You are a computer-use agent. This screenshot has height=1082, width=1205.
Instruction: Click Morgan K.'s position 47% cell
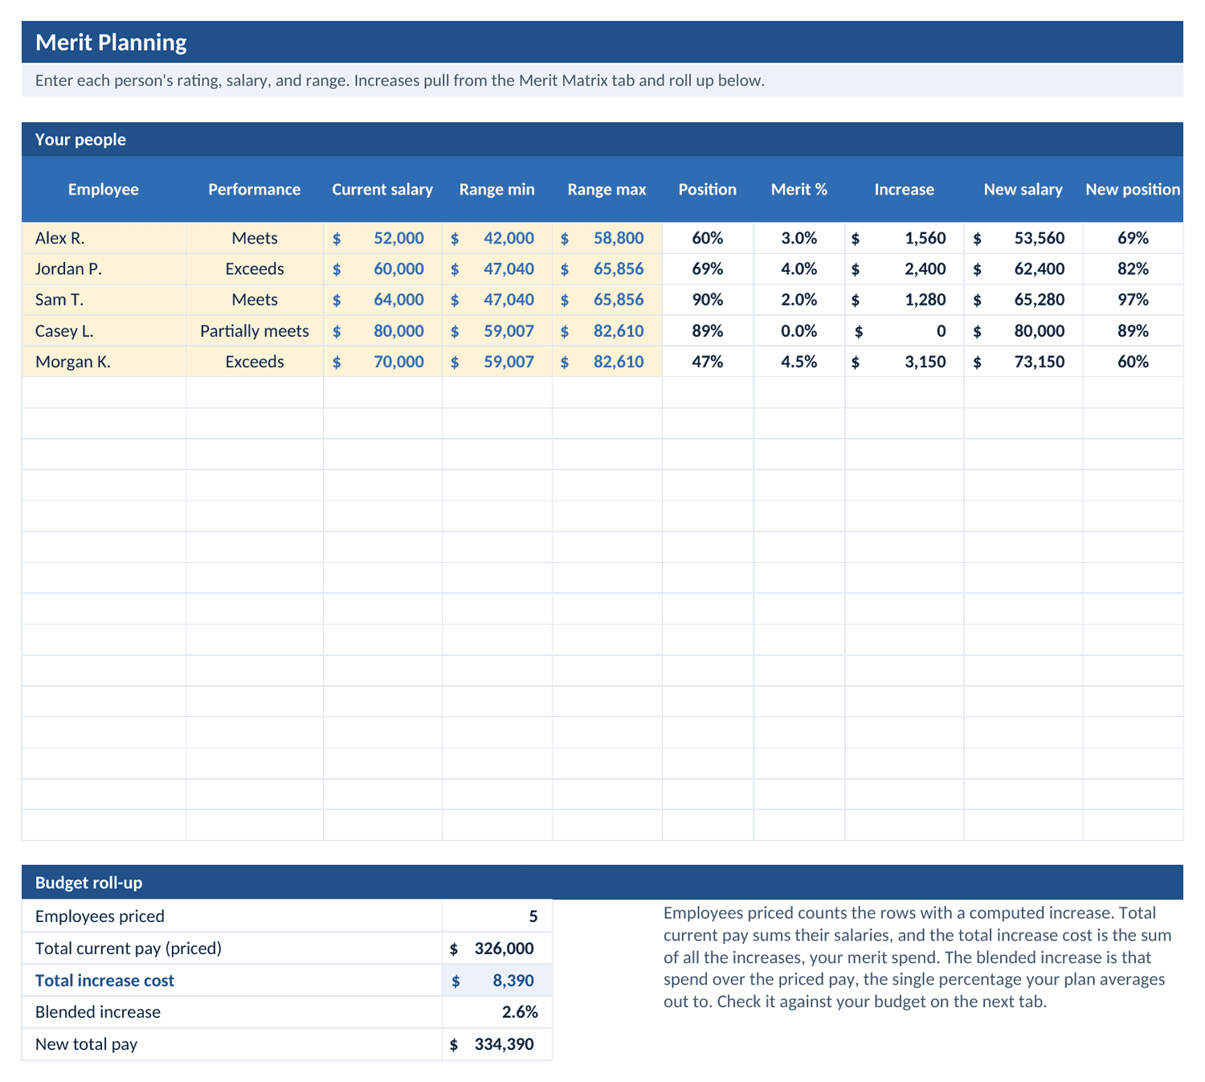[708, 362]
